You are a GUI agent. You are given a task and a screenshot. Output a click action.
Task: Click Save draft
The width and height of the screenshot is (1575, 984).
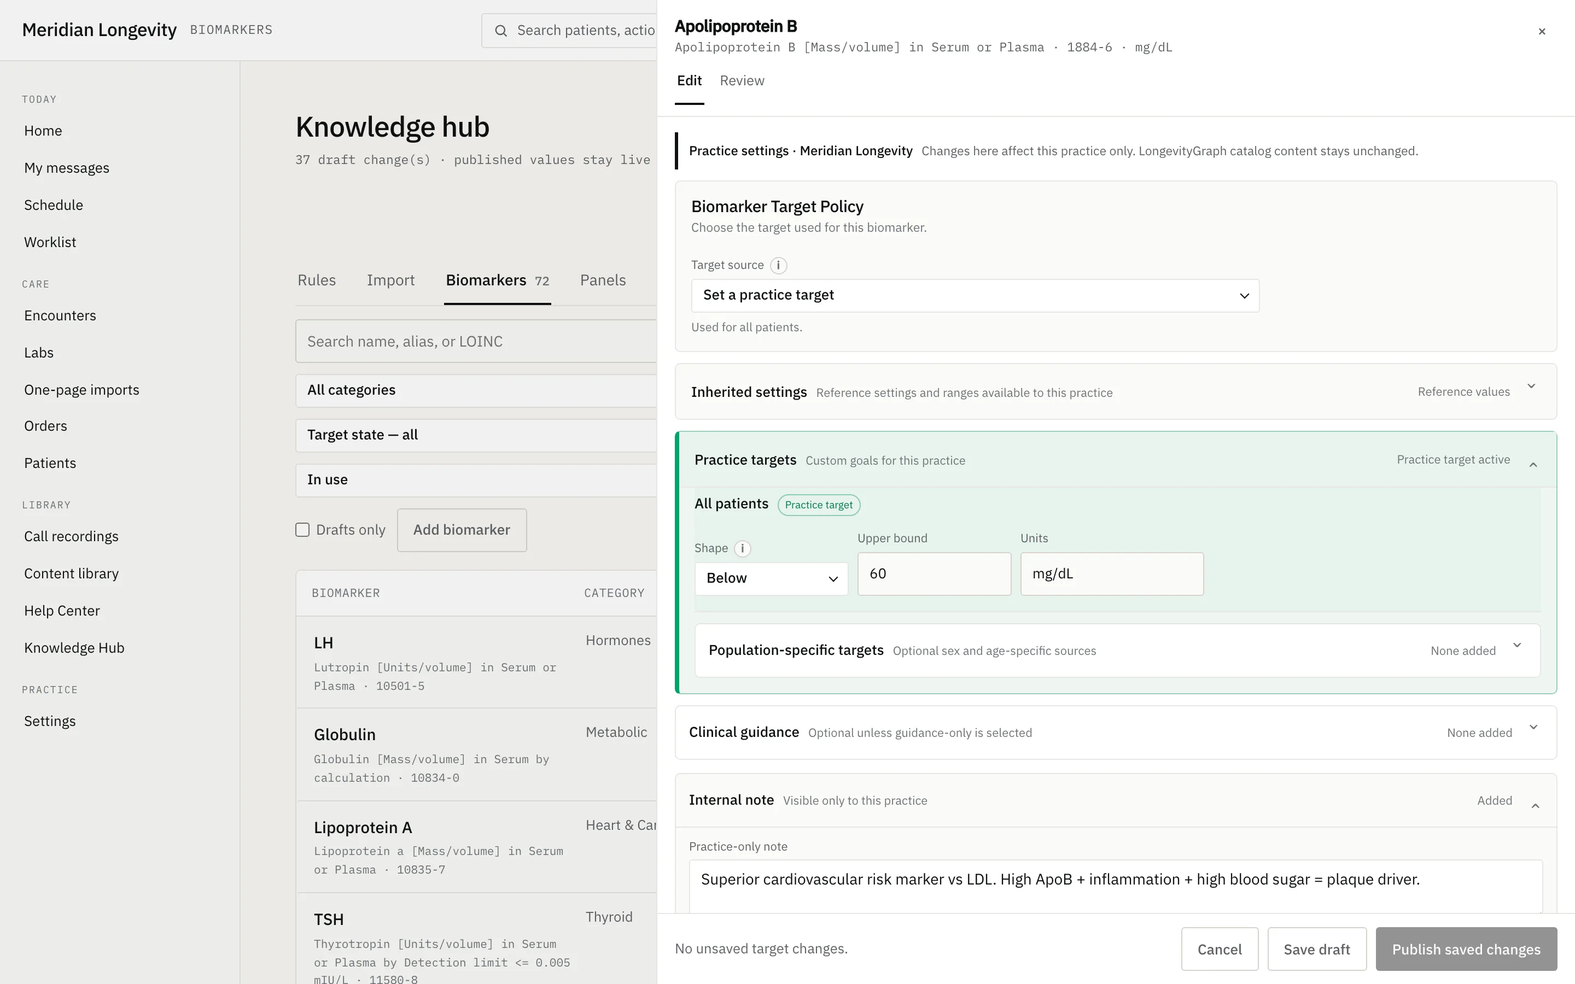[x=1317, y=950]
